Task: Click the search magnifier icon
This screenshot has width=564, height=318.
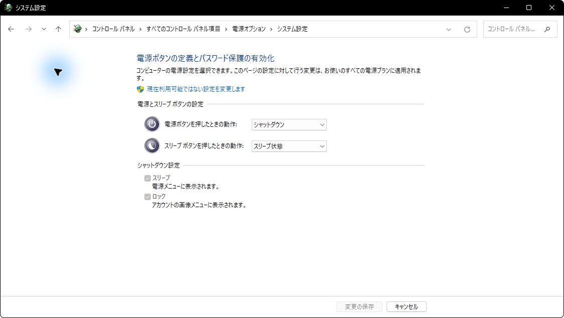Action: (x=547, y=29)
